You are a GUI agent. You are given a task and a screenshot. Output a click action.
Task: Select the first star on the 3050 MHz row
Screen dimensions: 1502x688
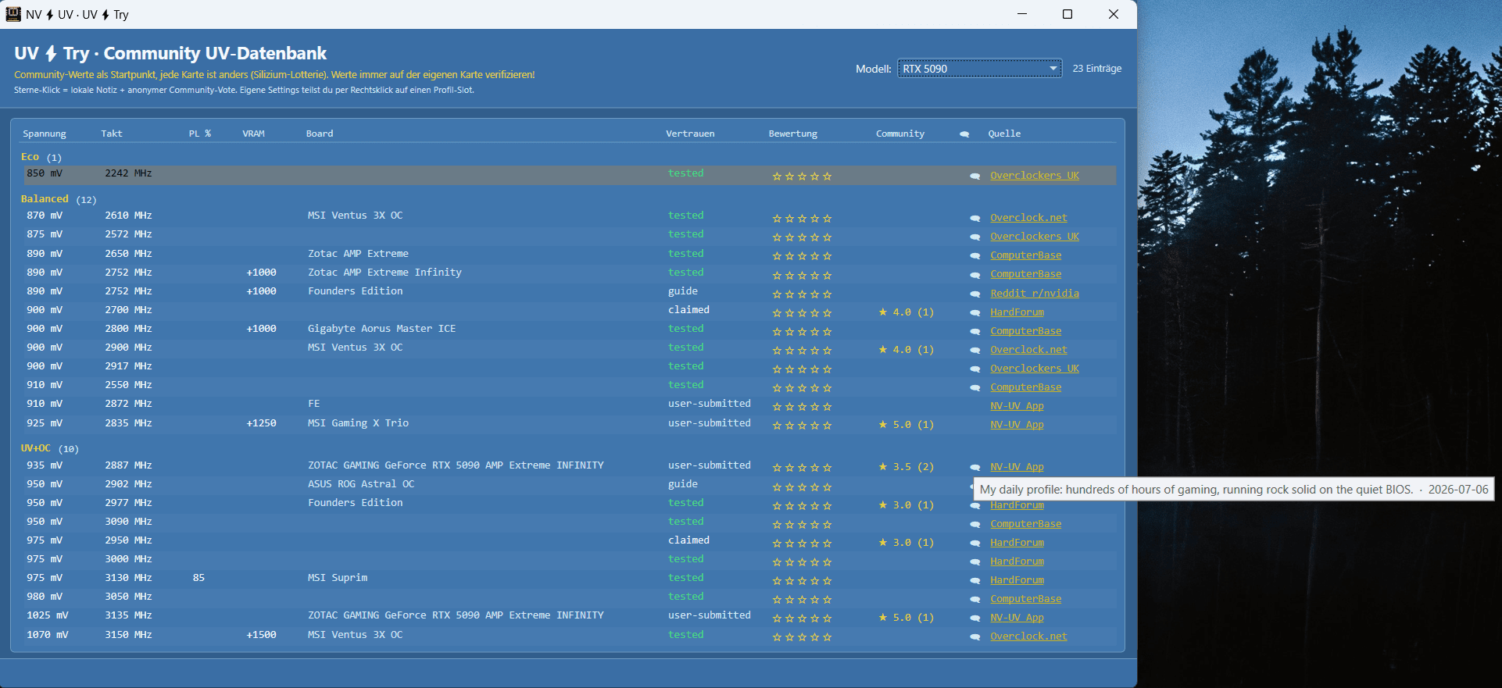coord(777,600)
